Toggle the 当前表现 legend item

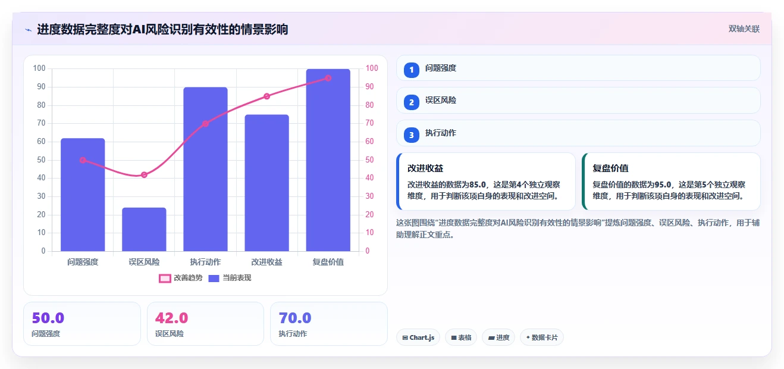coord(230,278)
